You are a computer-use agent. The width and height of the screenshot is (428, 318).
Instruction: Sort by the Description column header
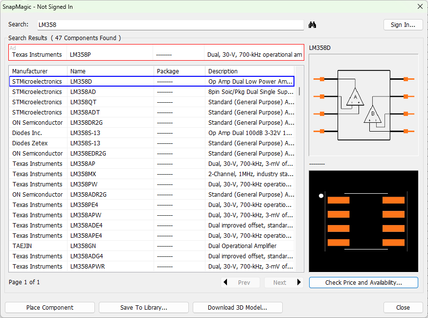click(x=249, y=71)
